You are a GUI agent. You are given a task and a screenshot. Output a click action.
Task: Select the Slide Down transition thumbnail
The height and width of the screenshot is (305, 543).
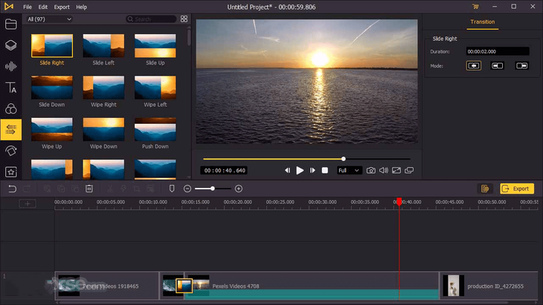[52, 88]
